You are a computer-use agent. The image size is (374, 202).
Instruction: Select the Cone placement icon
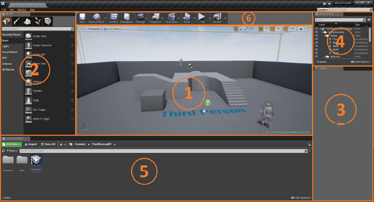[x=28, y=100]
